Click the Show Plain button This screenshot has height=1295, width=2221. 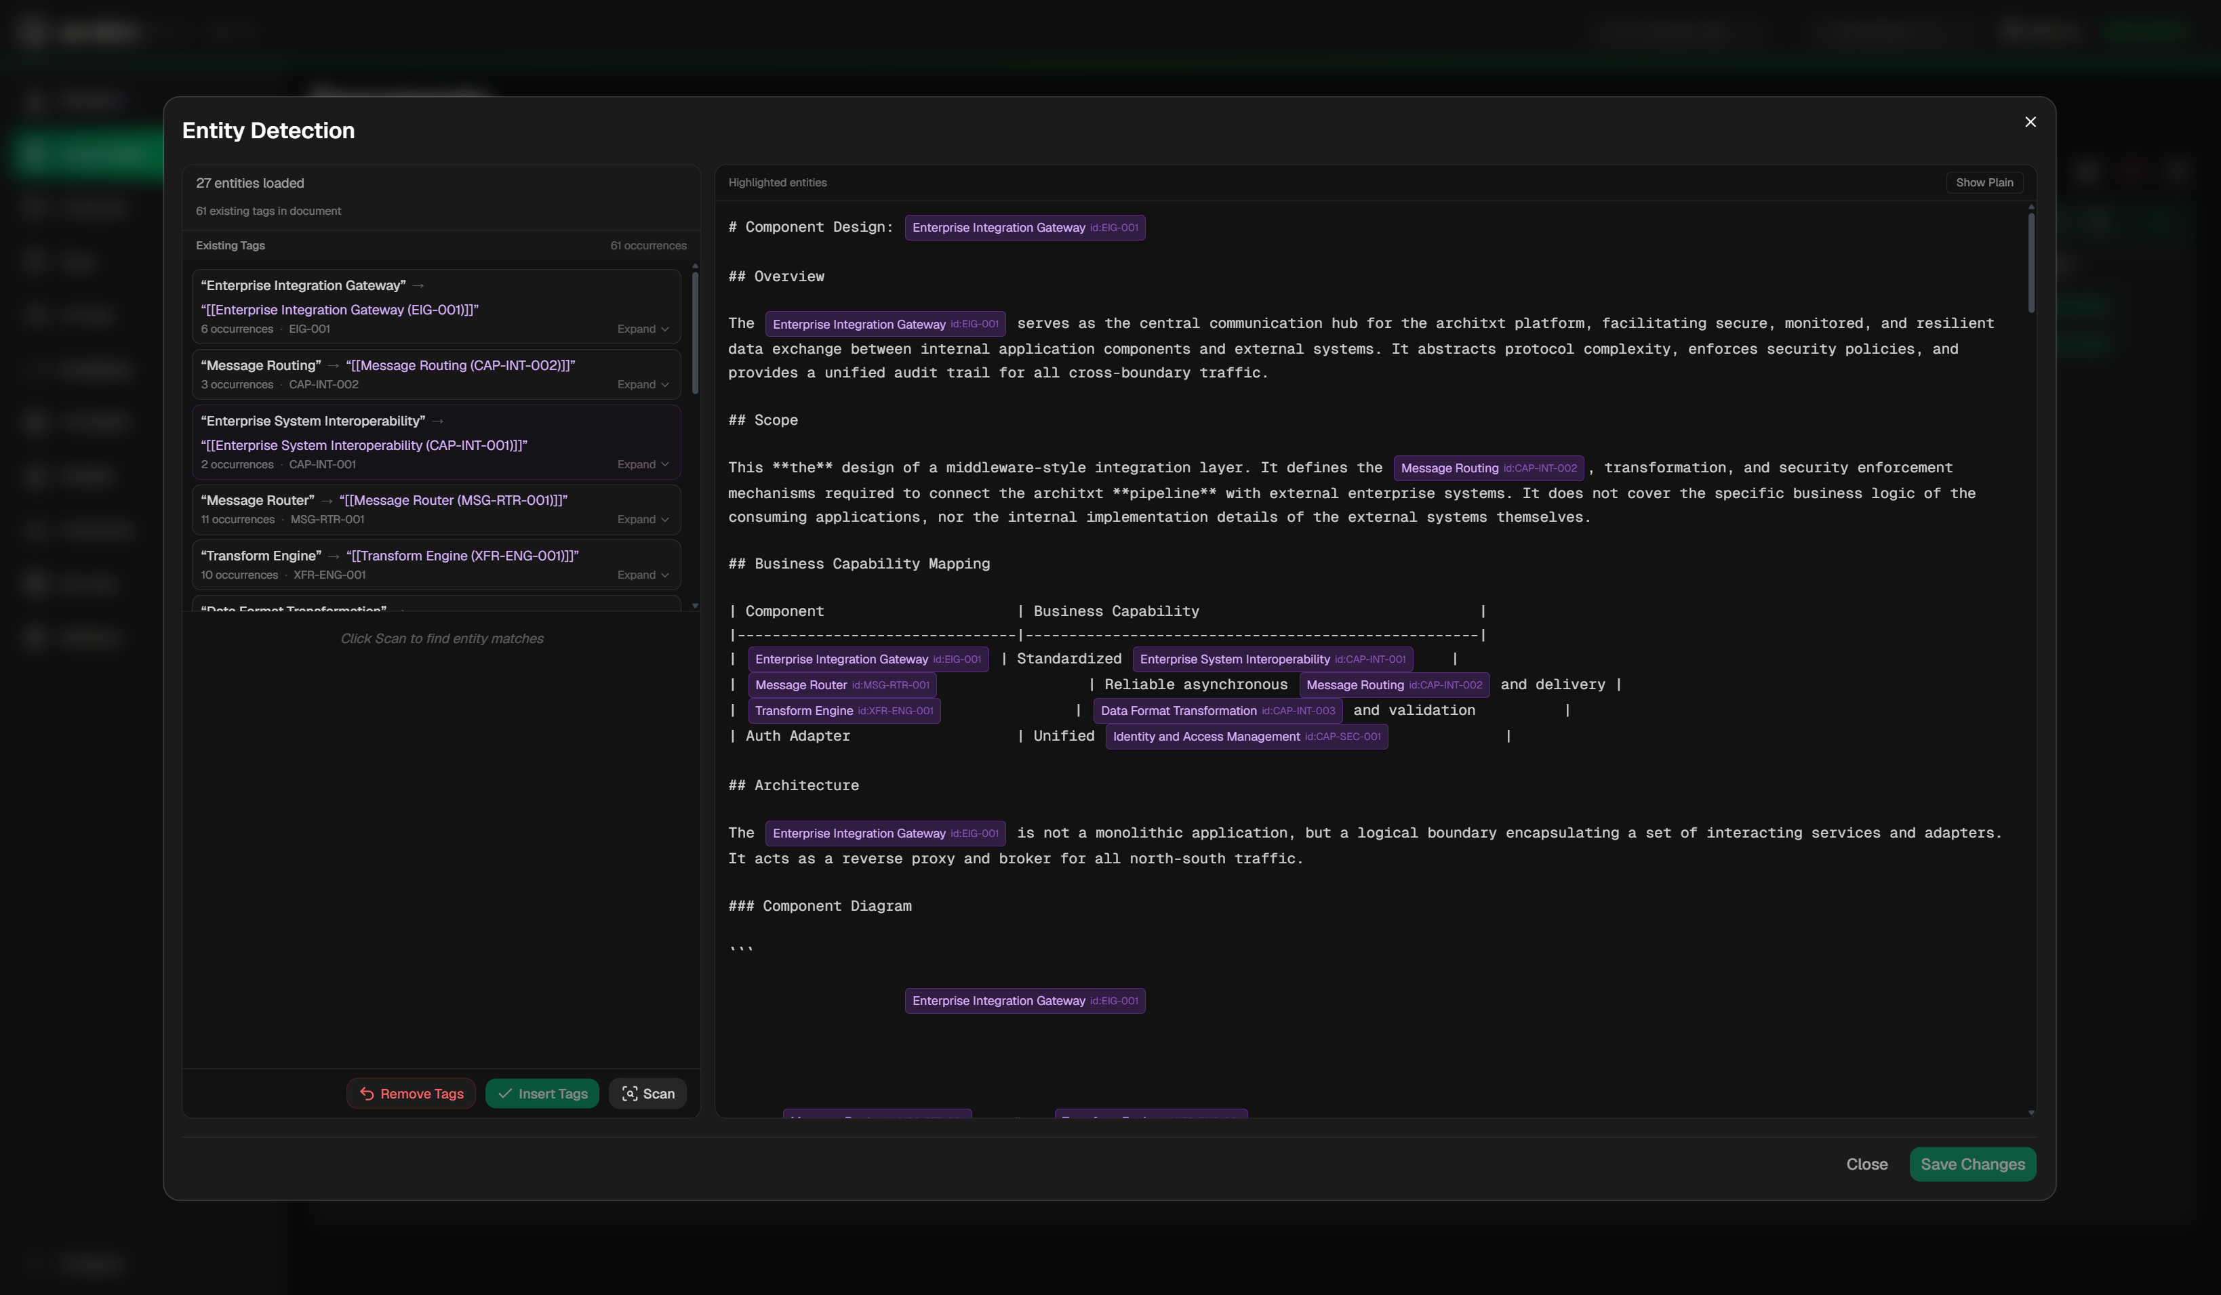click(x=1984, y=182)
